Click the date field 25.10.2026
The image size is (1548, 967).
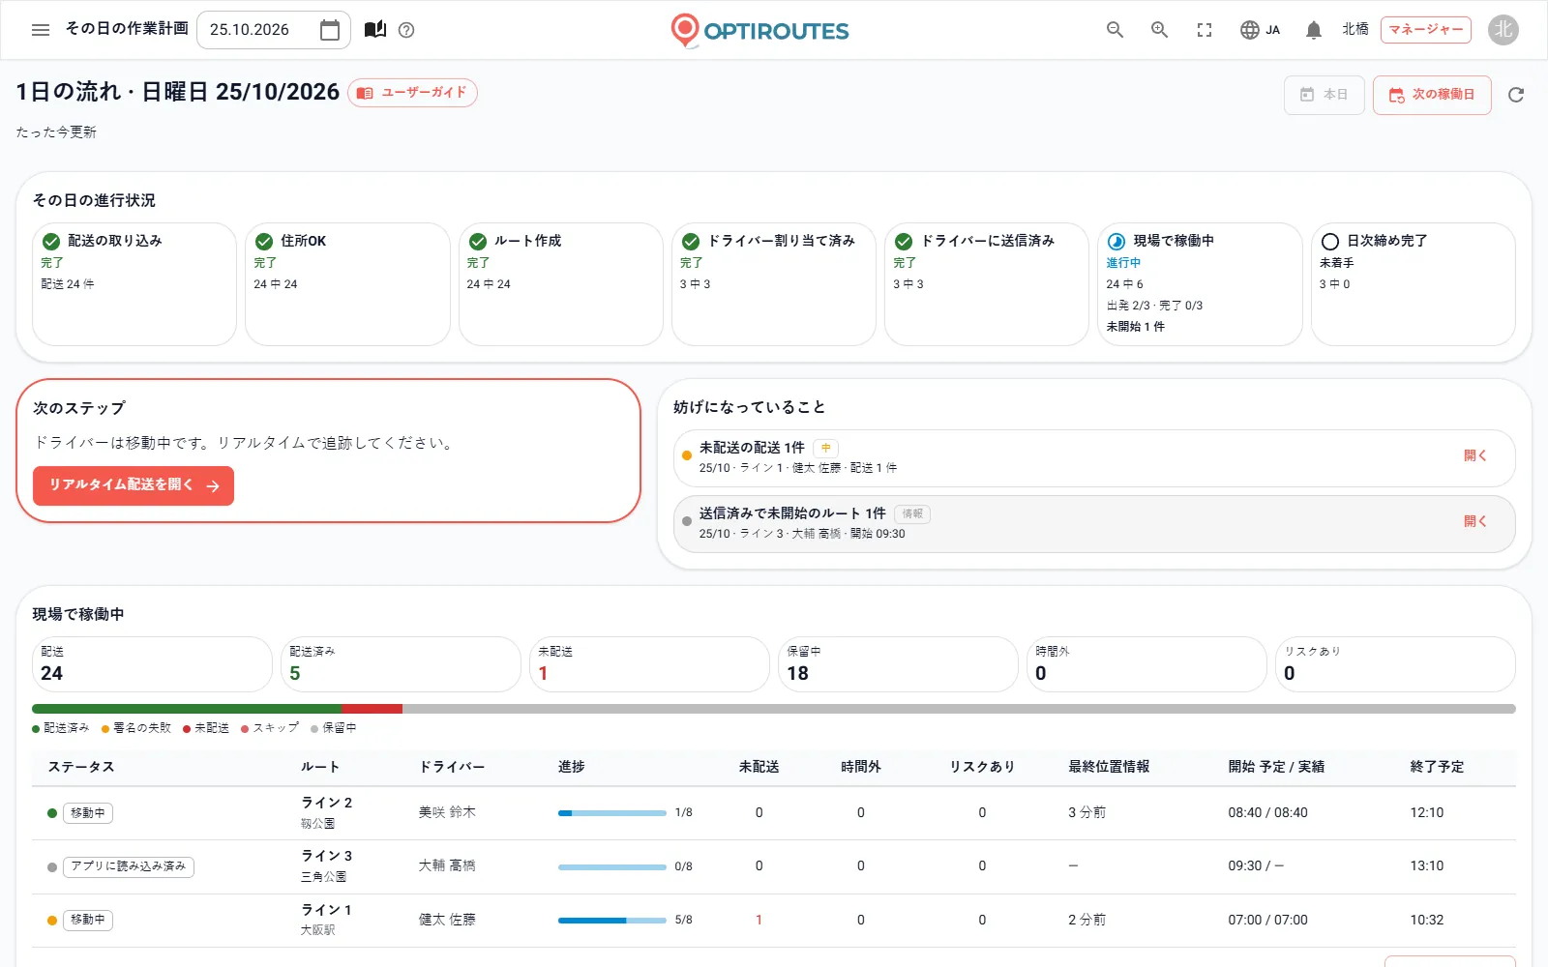(274, 30)
